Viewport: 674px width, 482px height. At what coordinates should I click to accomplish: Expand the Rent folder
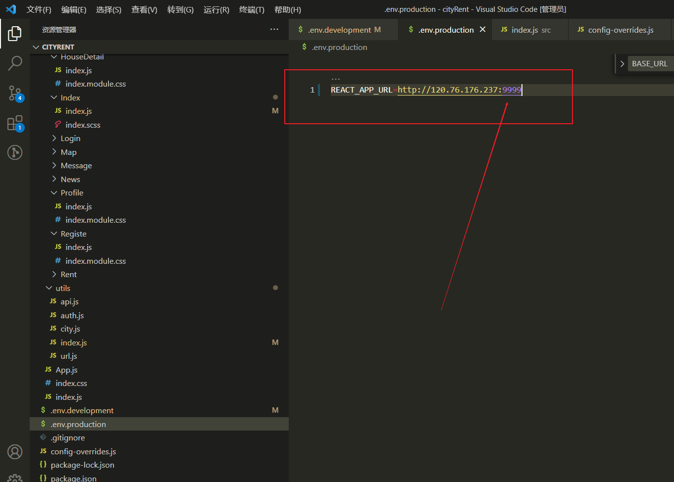[159, 275]
